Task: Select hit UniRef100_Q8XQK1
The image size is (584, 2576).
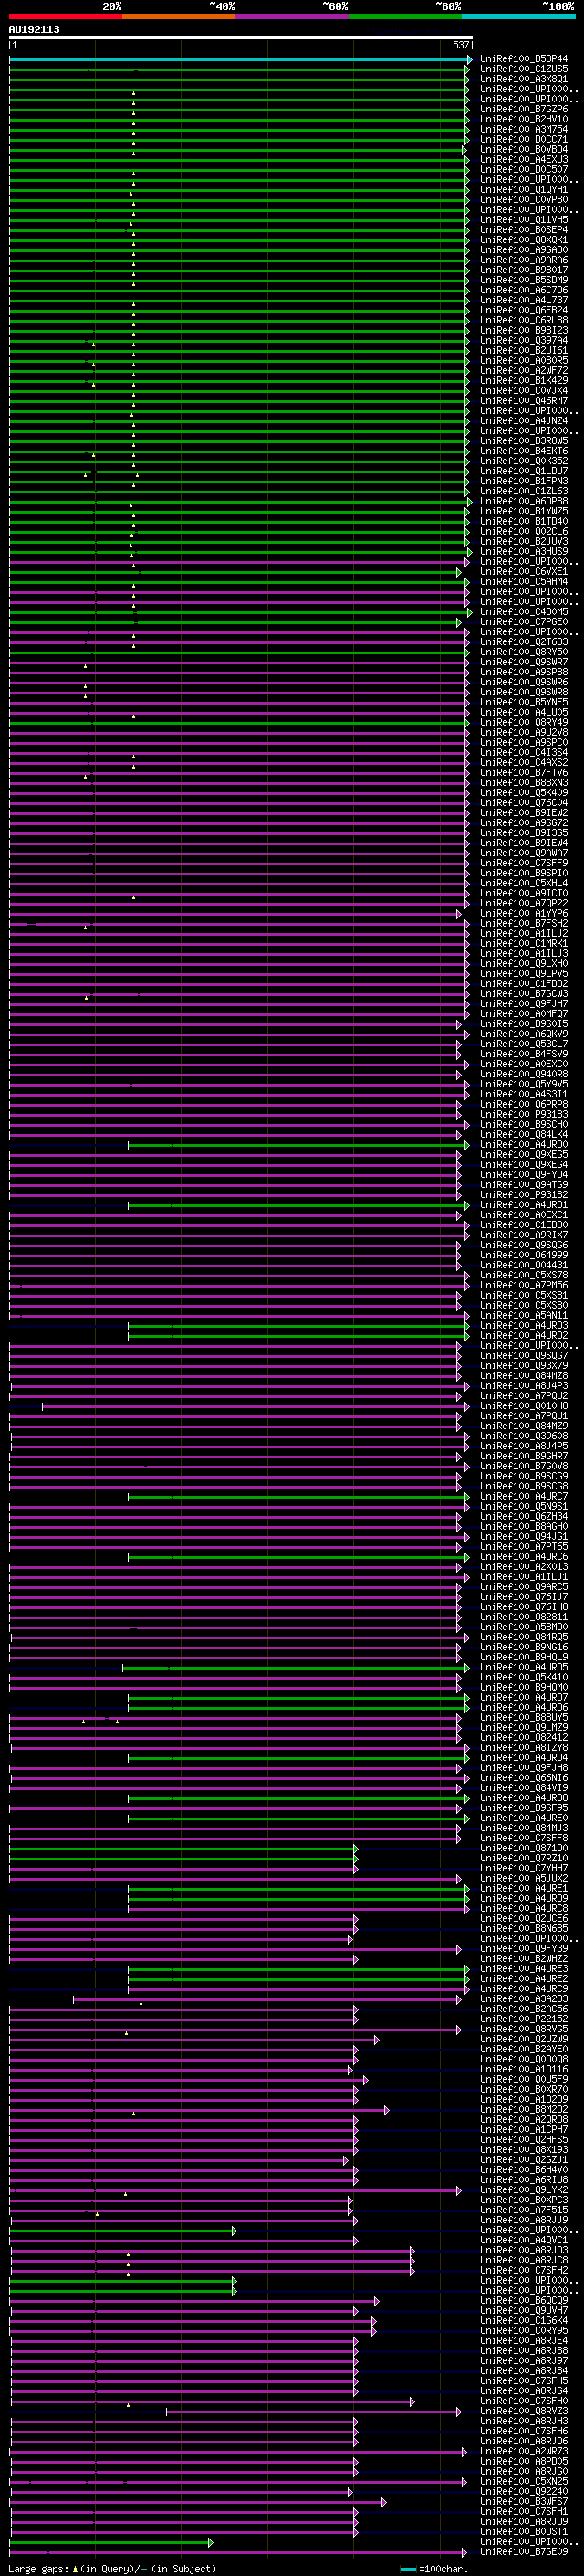Action: (x=524, y=240)
